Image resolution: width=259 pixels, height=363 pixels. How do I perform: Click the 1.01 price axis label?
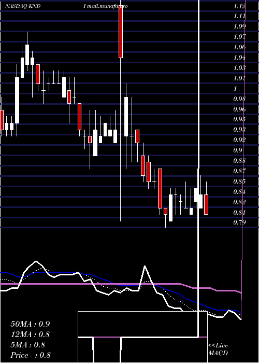coord(239,78)
